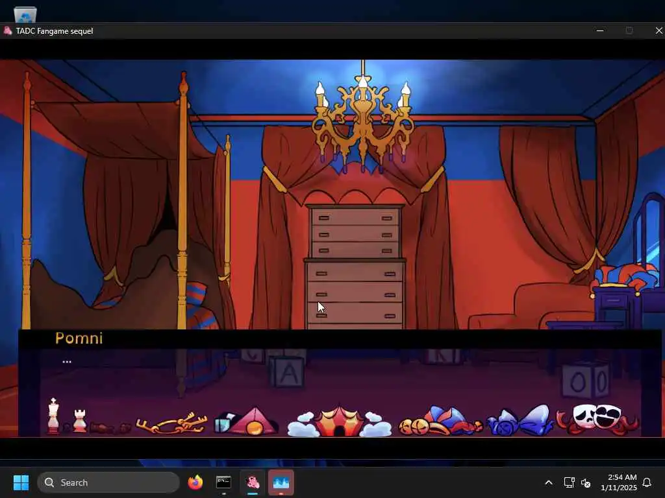Minimize the TADC Fangame sequel window

pyautogui.click(x=599, y=30)
